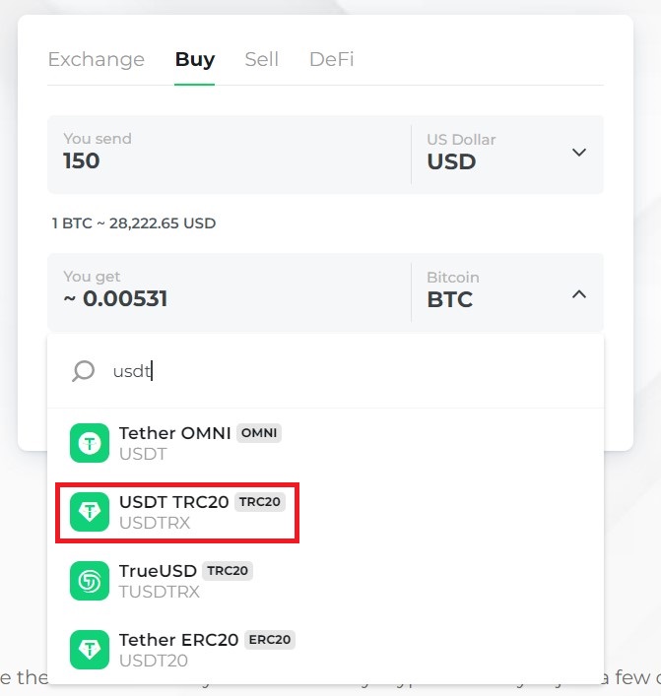Image resolution: width=661 pixels, height=696 pixels.
Task: Focus the usdt search input field
Action: coord(345,371)
